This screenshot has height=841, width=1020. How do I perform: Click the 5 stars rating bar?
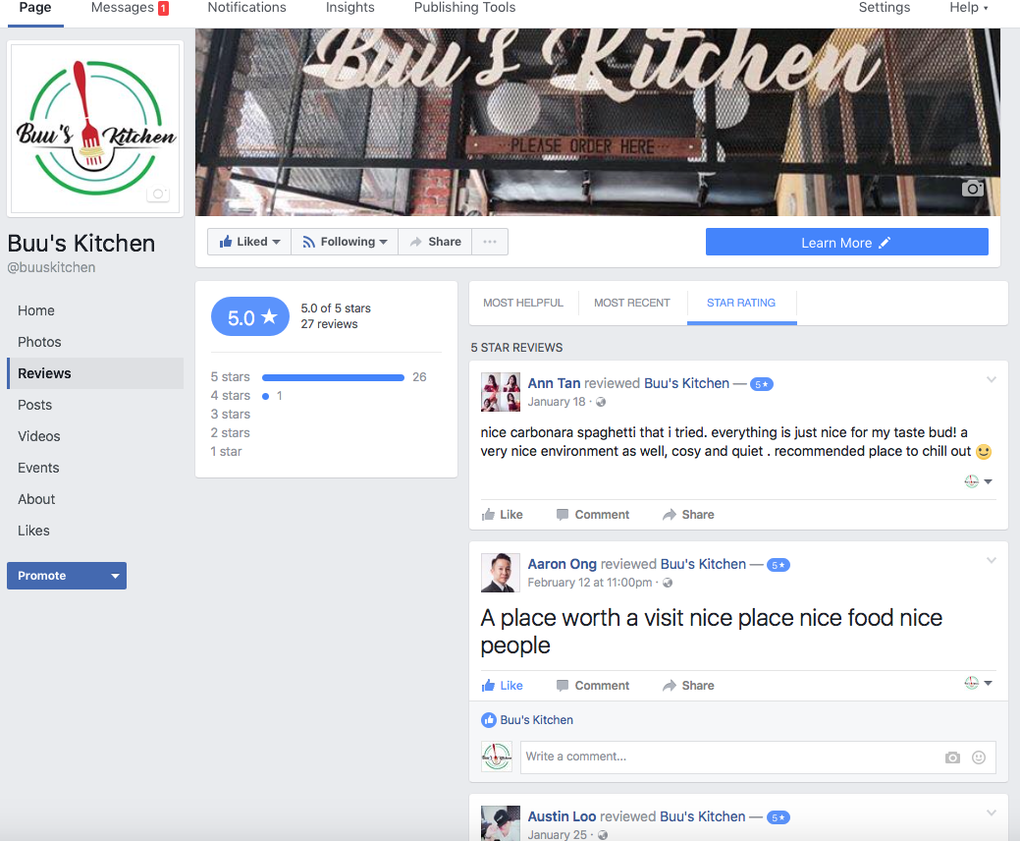(333, 377)
